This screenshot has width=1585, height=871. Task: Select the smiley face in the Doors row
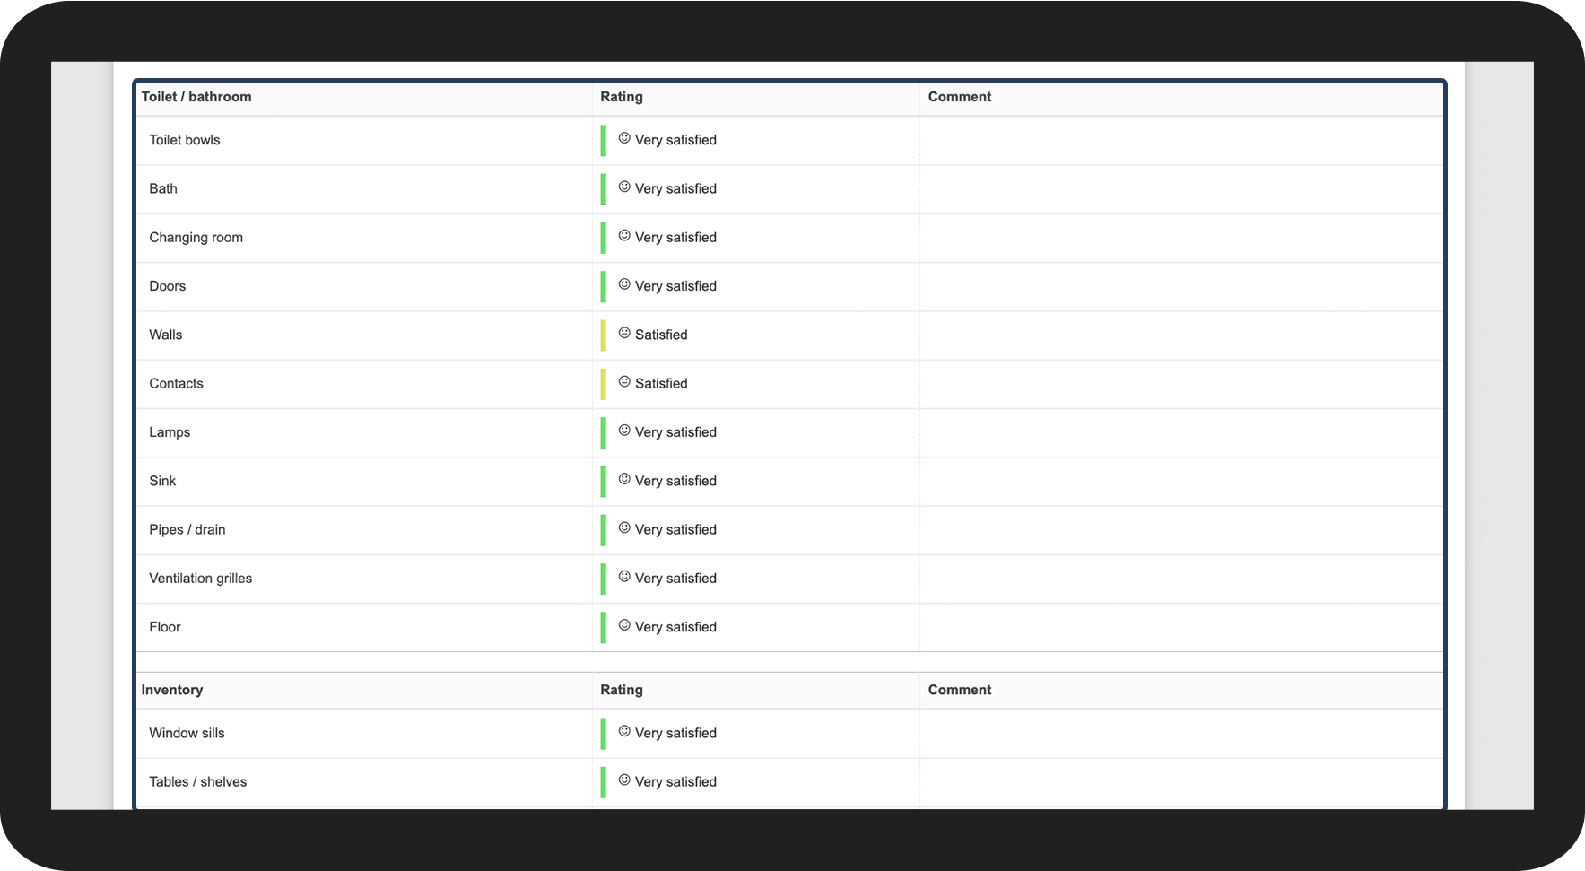click(x=624, y=284)
